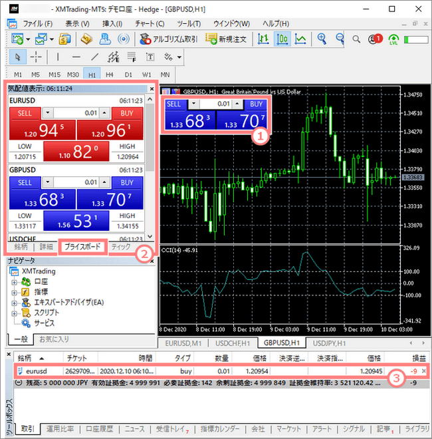Select the D1 timeframe

pos(128,74)
